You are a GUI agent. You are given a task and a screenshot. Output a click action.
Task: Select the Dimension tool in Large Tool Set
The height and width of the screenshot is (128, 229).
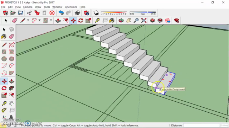pos(11,103)
